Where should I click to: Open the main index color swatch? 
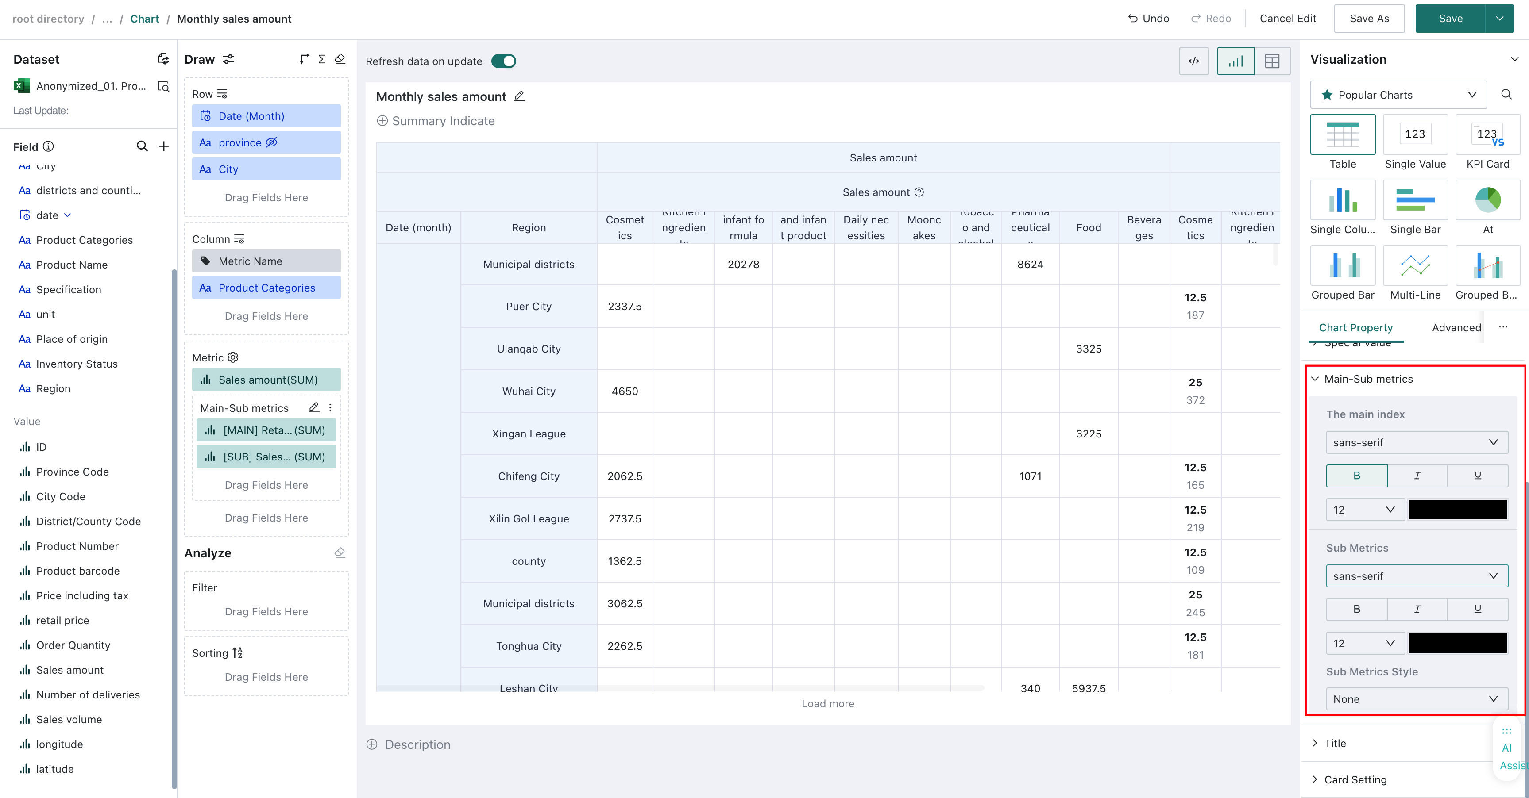[1458, 510]
